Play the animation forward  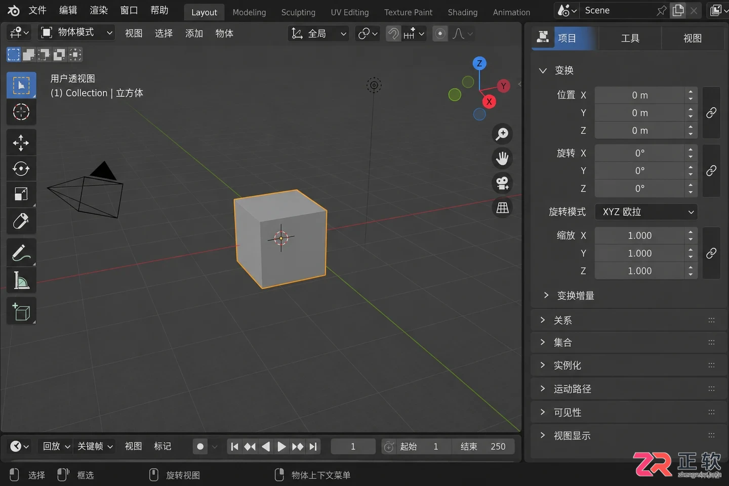pyautogui.click(x=281, y=447)
